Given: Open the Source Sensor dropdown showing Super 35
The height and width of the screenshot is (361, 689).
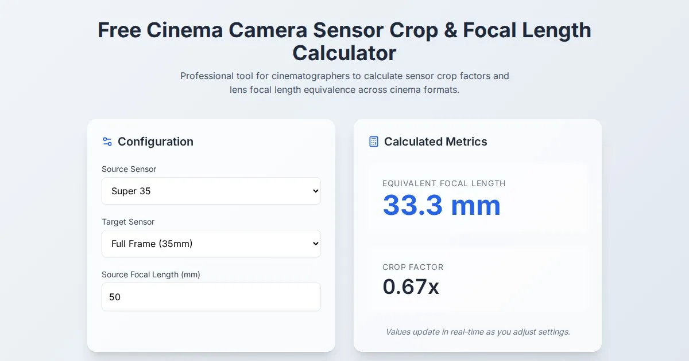Looking at the screenshot, I should 211,191.
